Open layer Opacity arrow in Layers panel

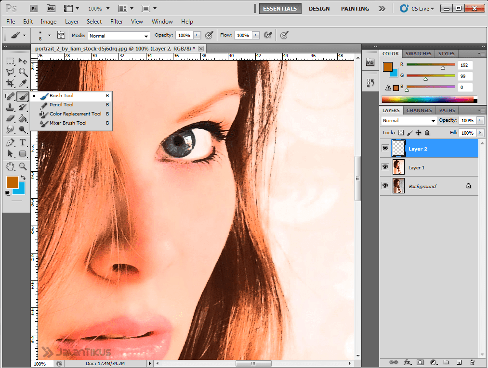480,120
